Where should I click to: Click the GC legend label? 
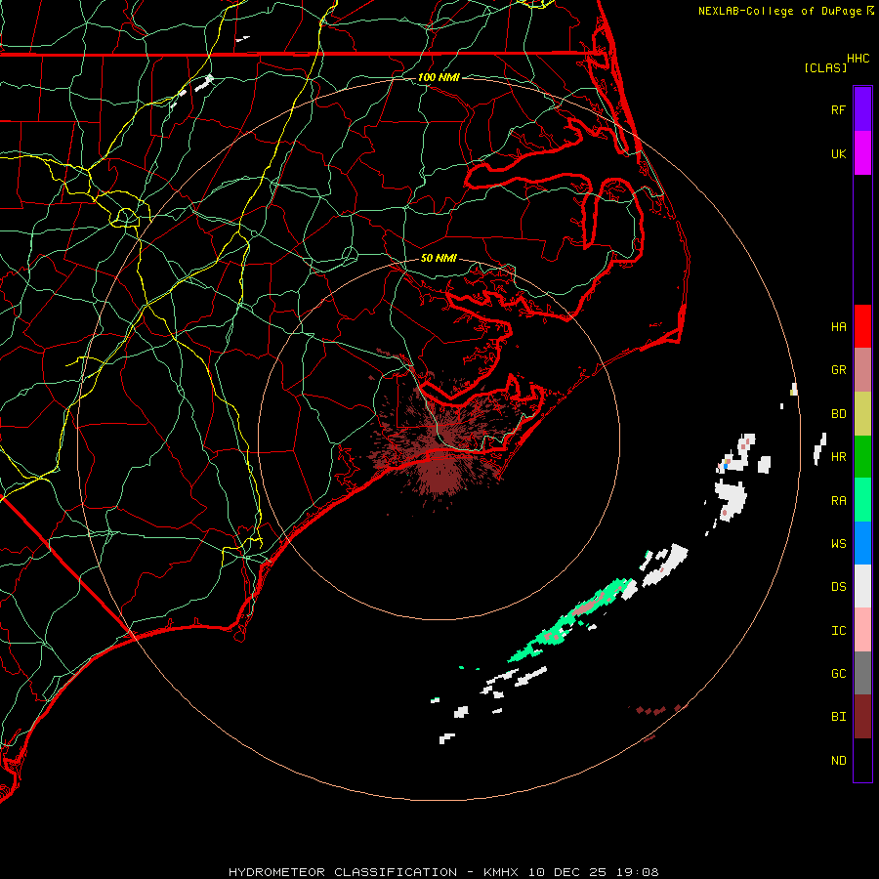pos(838,674)
